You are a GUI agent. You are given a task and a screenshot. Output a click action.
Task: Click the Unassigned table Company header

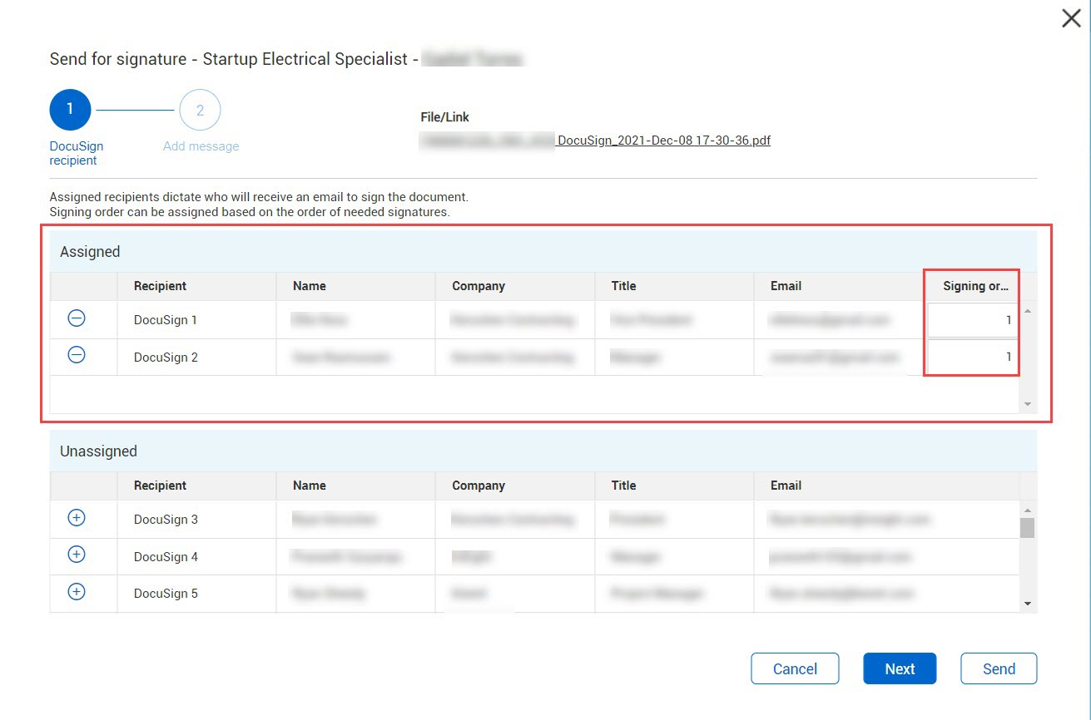[x=515, y=486]
